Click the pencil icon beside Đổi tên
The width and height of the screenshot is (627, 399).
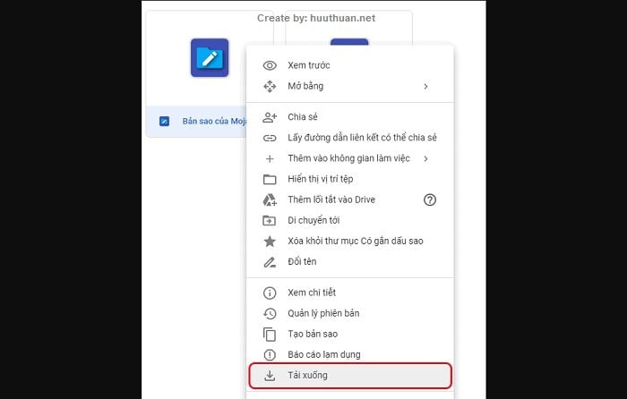click(x=270, y=262)
